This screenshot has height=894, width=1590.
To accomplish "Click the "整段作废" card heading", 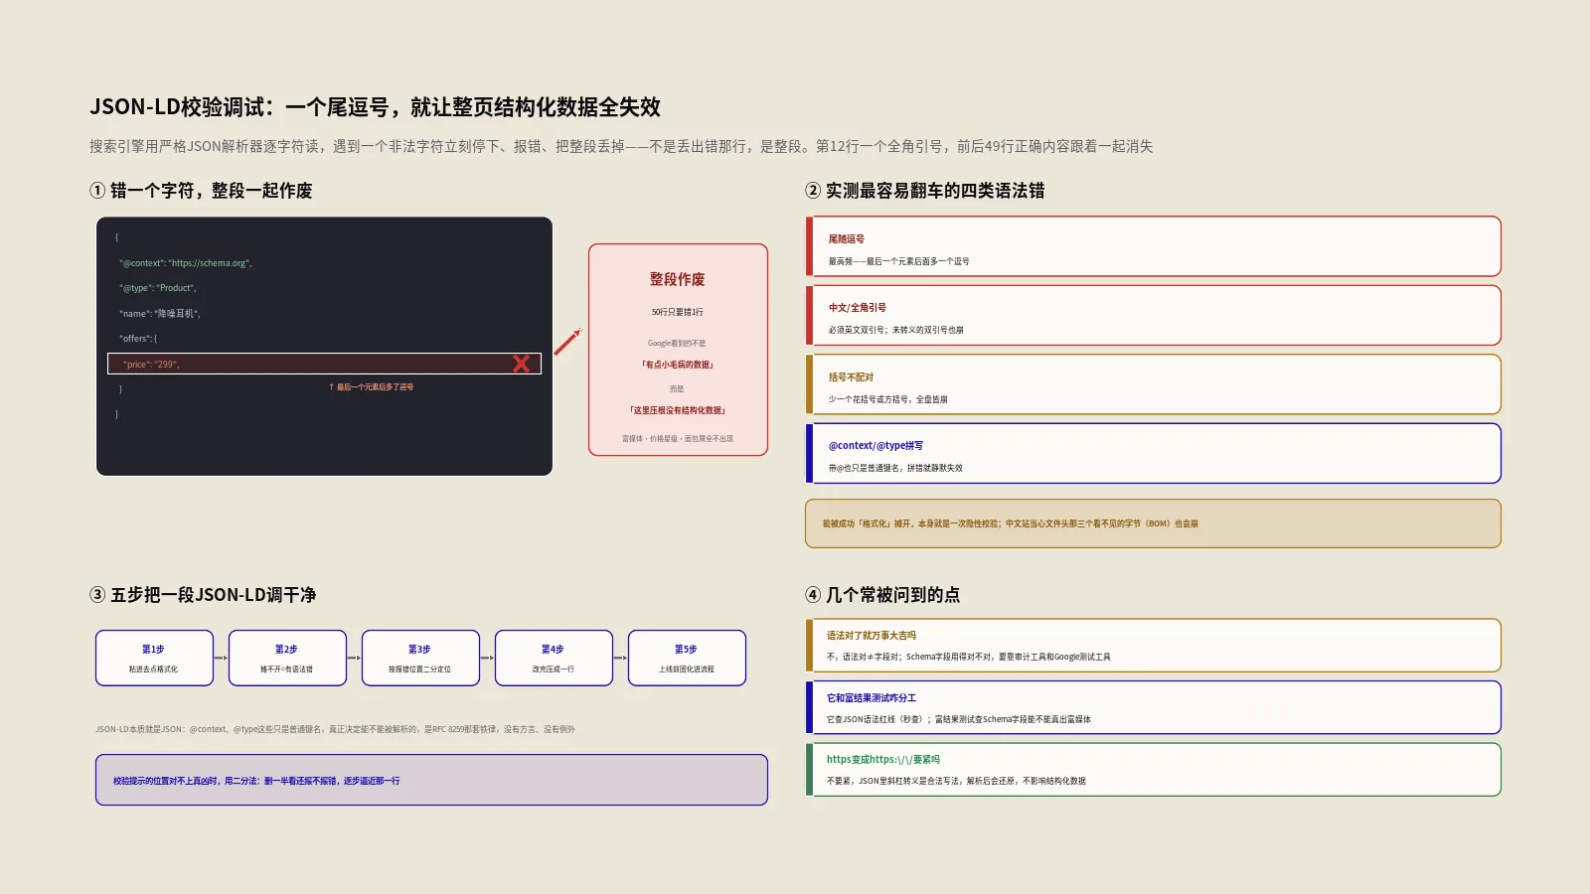I will point(678,279).
